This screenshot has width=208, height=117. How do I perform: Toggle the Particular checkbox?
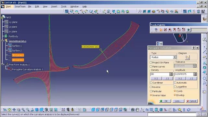(151, 91)
